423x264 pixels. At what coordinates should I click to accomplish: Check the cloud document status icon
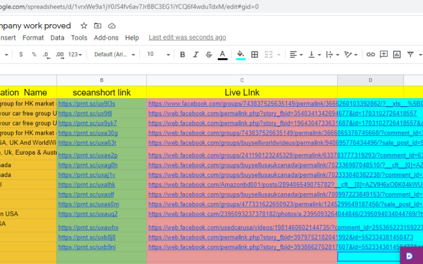[x=112, y=26]
